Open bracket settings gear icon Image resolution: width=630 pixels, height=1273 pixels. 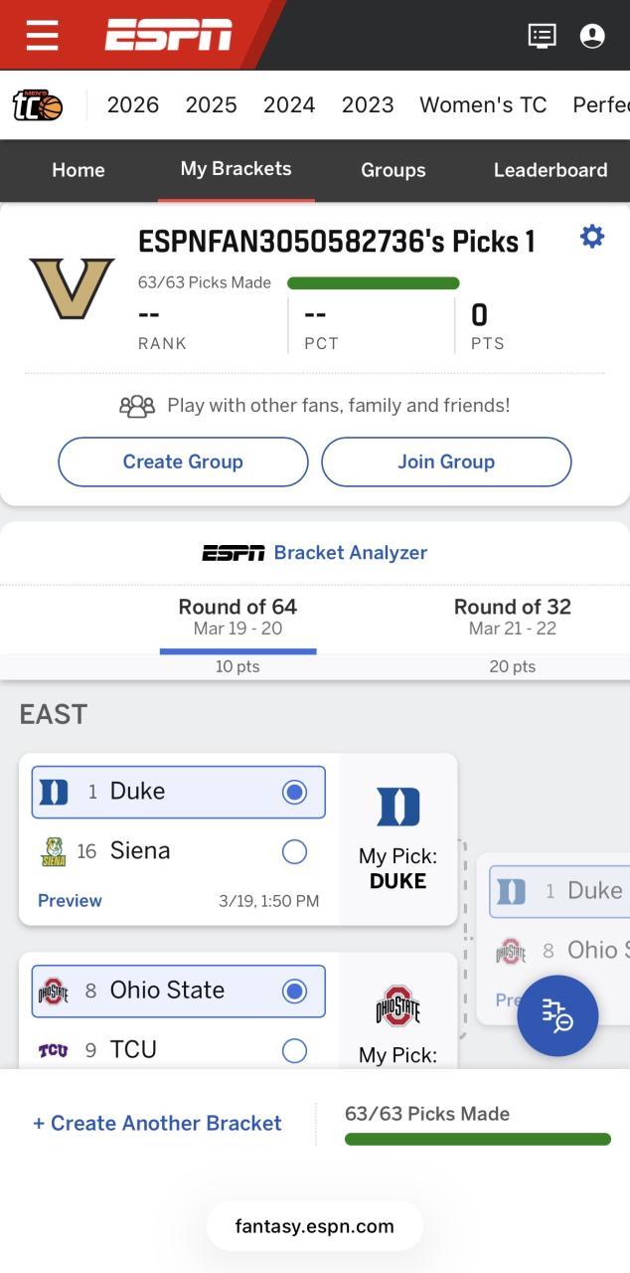tap(592, 237)
